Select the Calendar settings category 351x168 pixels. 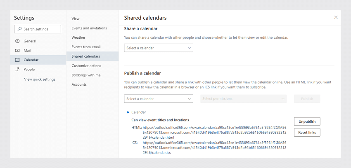[x=38, y=60]
